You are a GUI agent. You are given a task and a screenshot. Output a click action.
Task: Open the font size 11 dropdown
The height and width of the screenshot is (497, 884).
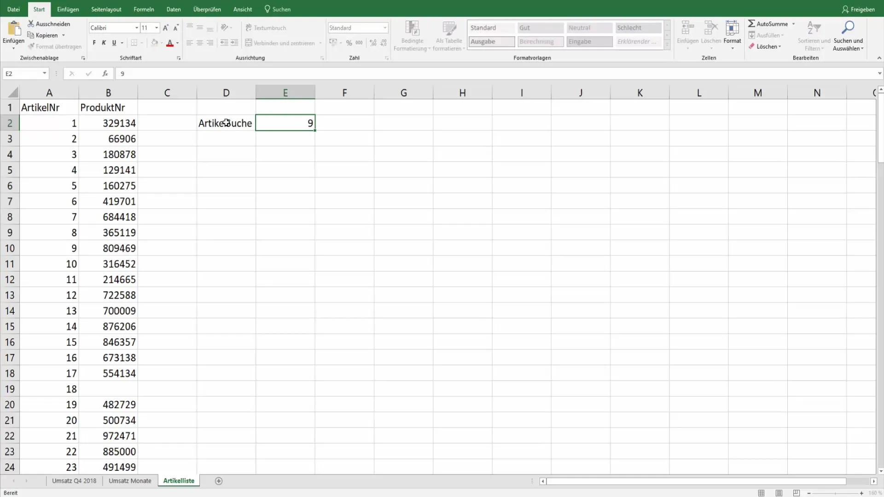[157, 28]
